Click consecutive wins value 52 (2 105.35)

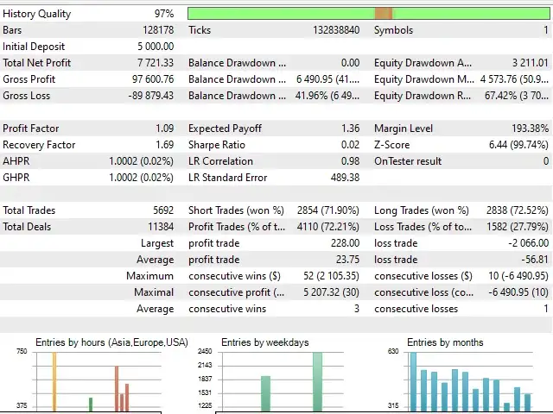click(x=331, y=276)
